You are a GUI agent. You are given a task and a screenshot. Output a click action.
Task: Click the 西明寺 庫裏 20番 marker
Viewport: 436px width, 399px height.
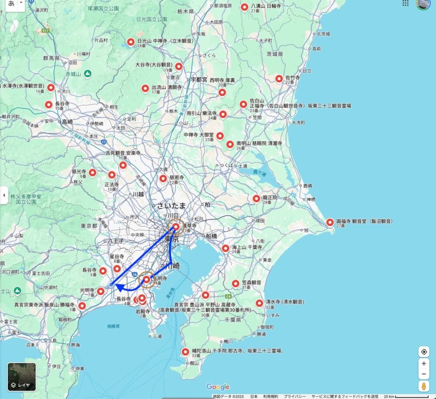222,92
